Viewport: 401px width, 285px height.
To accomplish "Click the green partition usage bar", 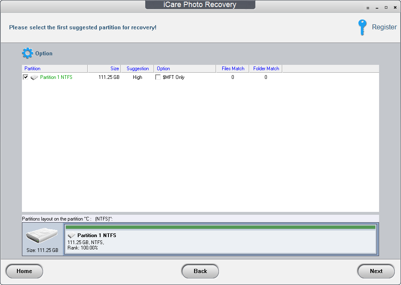I will click(x=221, y=227).
